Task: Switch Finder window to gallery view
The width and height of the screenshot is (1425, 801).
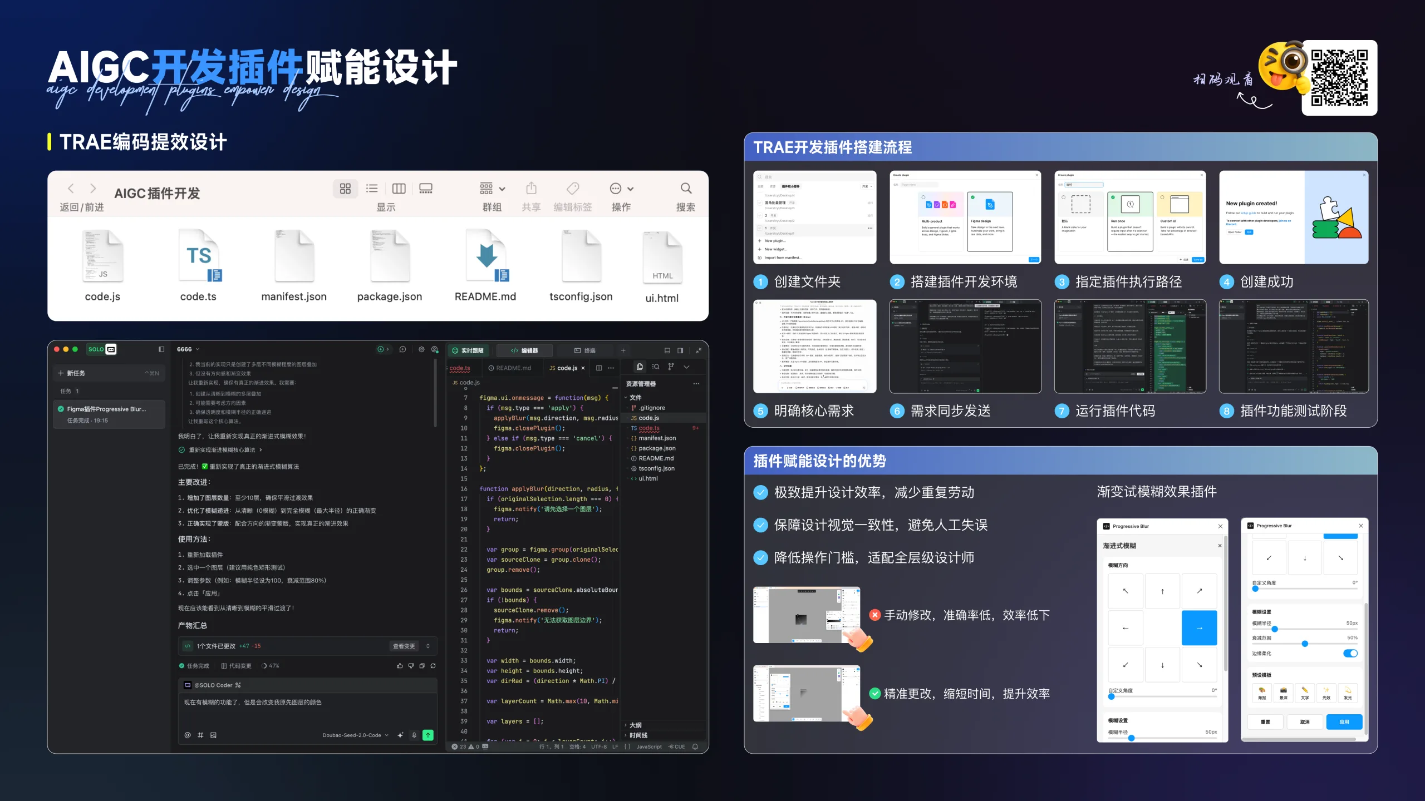Action: tap(426, 189)
